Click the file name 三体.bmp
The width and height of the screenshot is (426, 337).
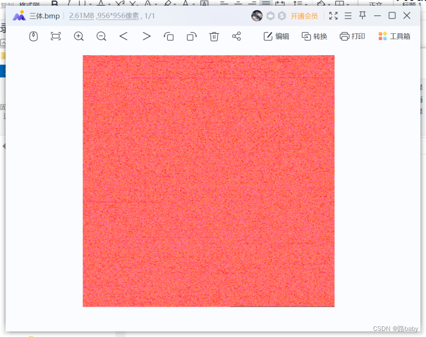tap(45, 16)
